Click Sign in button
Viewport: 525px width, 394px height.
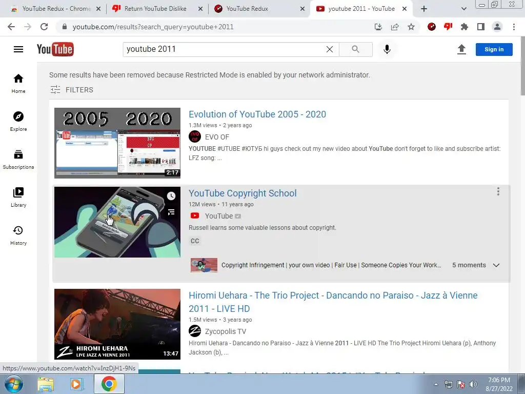pos(494,49)
